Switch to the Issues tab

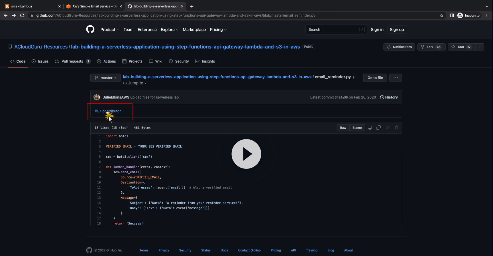pos(40,61)
